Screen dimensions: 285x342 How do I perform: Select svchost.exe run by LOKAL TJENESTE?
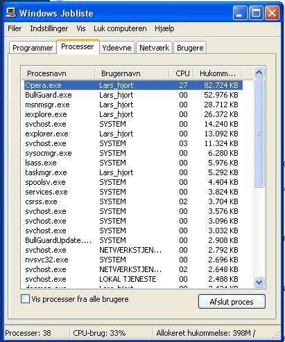pos(133,279)
